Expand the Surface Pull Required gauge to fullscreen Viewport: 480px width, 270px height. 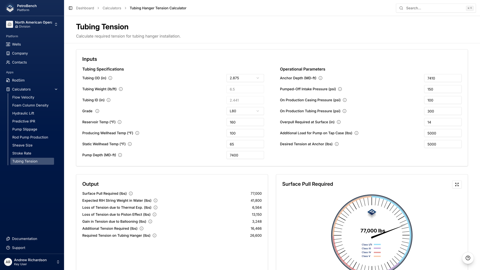click(457, 184)
